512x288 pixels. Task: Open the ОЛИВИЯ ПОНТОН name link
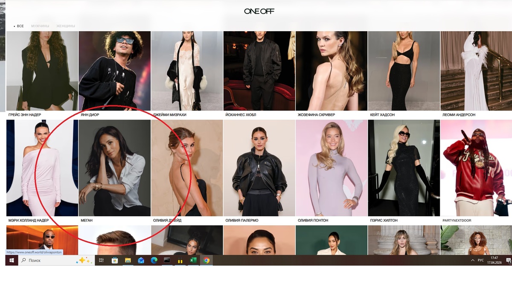(313, 221)
